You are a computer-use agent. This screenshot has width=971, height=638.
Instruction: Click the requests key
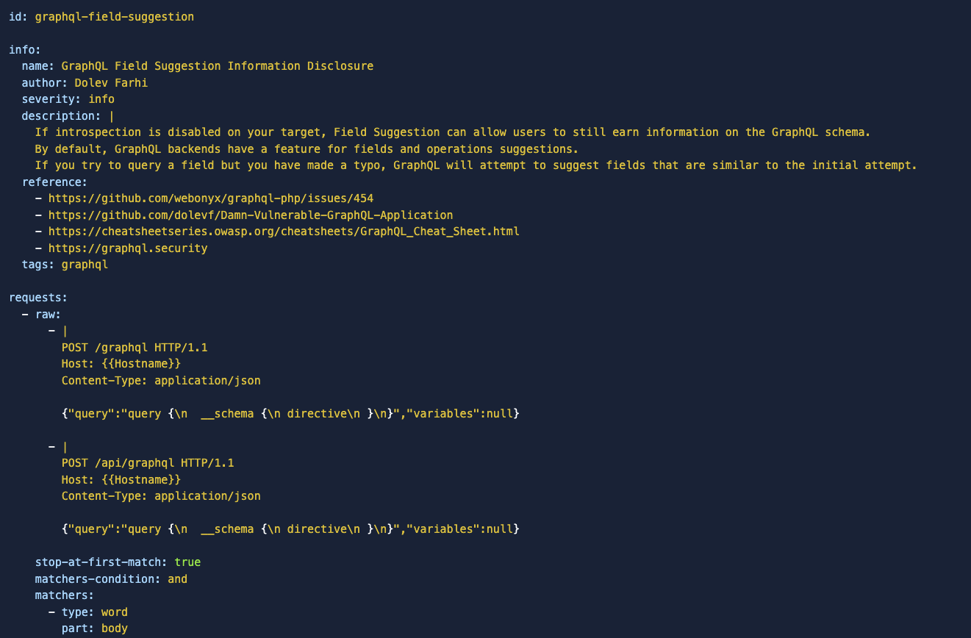(x=38, y=298)
